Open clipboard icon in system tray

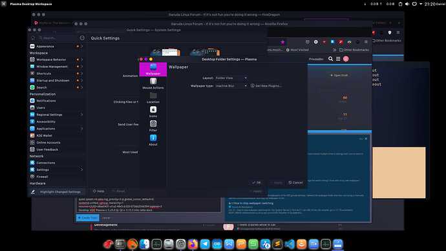(400, 4)
